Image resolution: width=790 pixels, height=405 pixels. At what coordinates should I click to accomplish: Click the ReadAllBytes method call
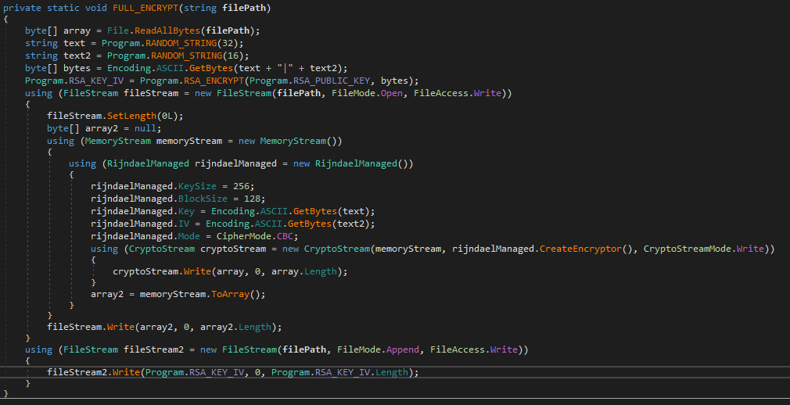(167, 30)
